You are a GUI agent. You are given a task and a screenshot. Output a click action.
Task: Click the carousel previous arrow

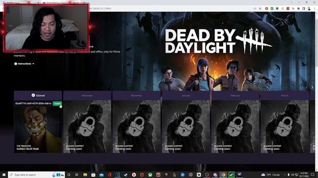point(307,88)
